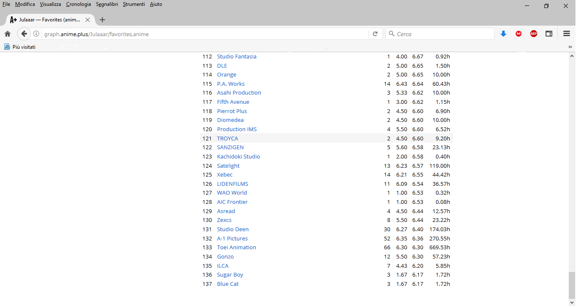This screenshot has height=306, width=578.
Task: Click in the Cerca search field
Action: 442,34
